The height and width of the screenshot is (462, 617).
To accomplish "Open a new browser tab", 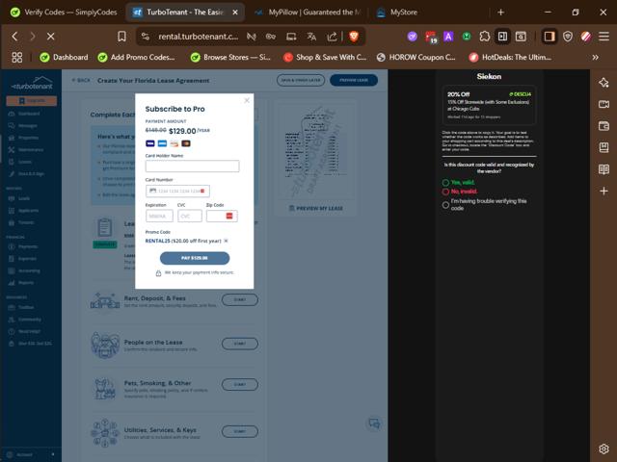I will coord(500,13).
